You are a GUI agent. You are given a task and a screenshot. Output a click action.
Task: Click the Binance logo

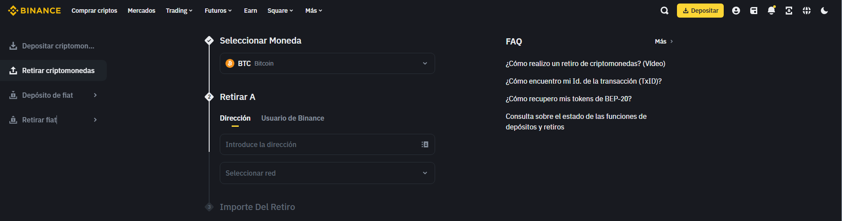click(34, 11)
